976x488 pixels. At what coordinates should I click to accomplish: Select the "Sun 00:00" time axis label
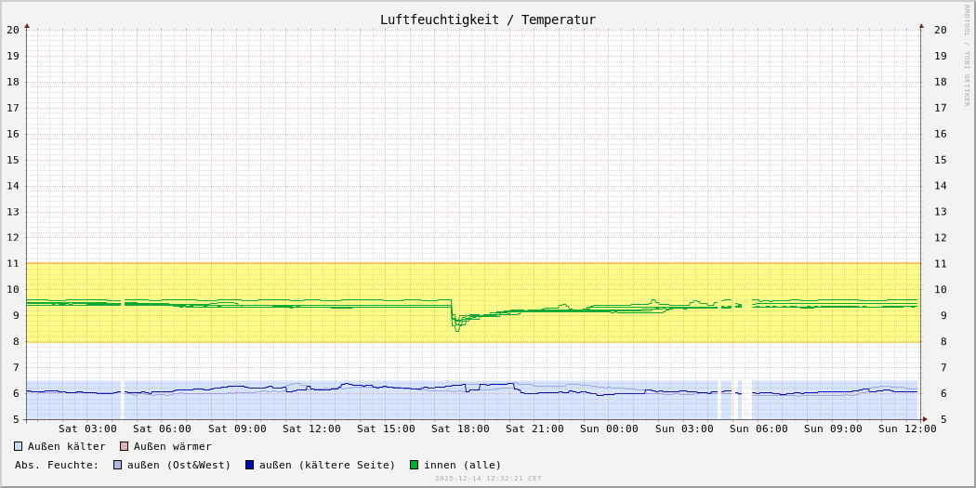coord(609,429)
